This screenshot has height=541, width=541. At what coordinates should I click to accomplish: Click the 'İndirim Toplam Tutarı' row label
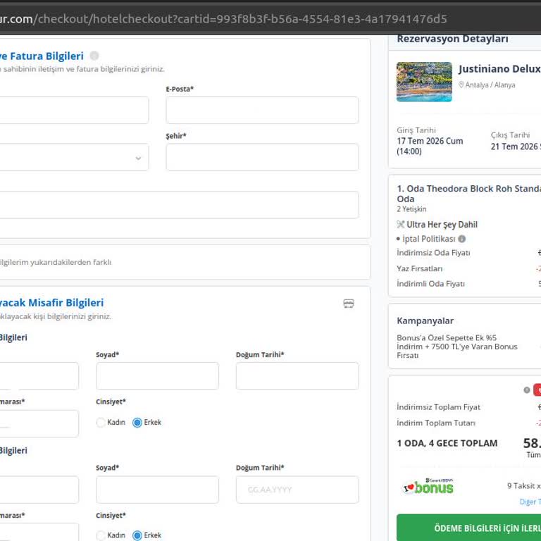(x=436, y=423)
